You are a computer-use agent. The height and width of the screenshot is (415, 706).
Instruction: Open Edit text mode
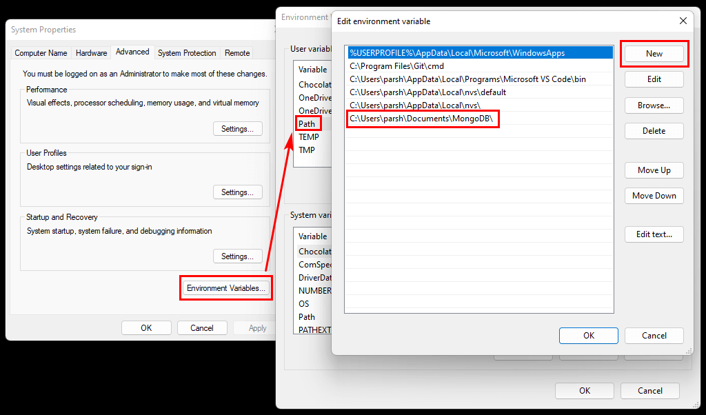(x=653, y=234)
